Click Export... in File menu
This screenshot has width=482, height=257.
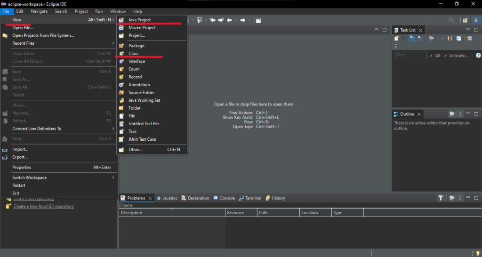(59, 157)
